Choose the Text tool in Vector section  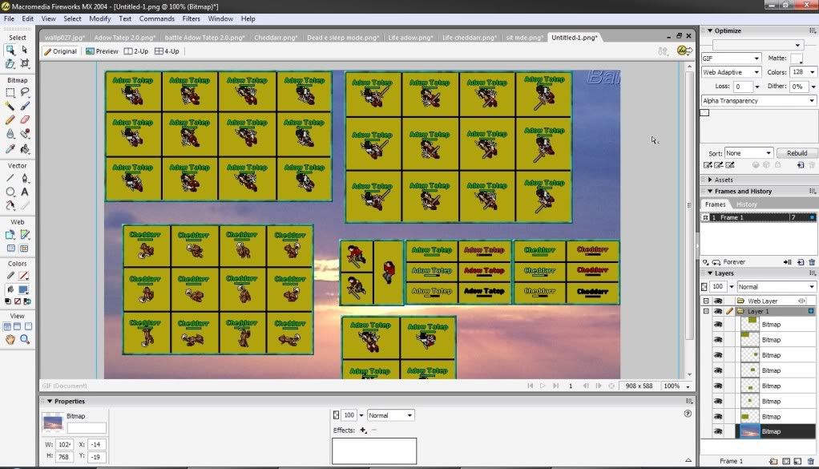pyautogui.click(x=25, y=192)
